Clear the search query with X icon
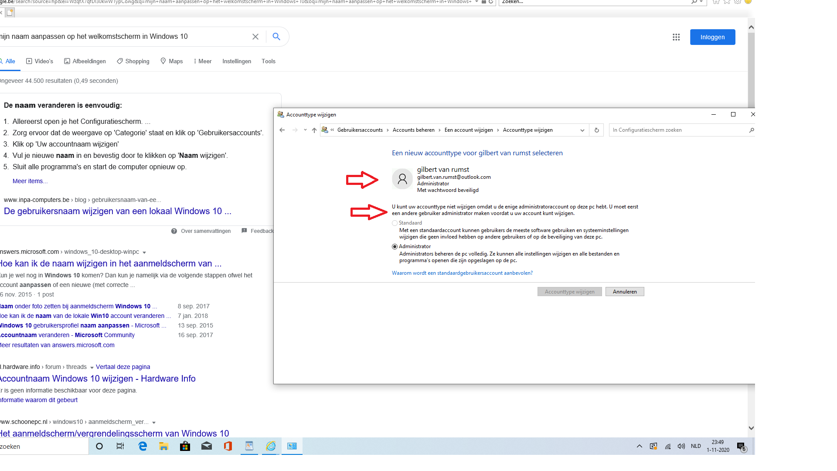 coord(255,37)
